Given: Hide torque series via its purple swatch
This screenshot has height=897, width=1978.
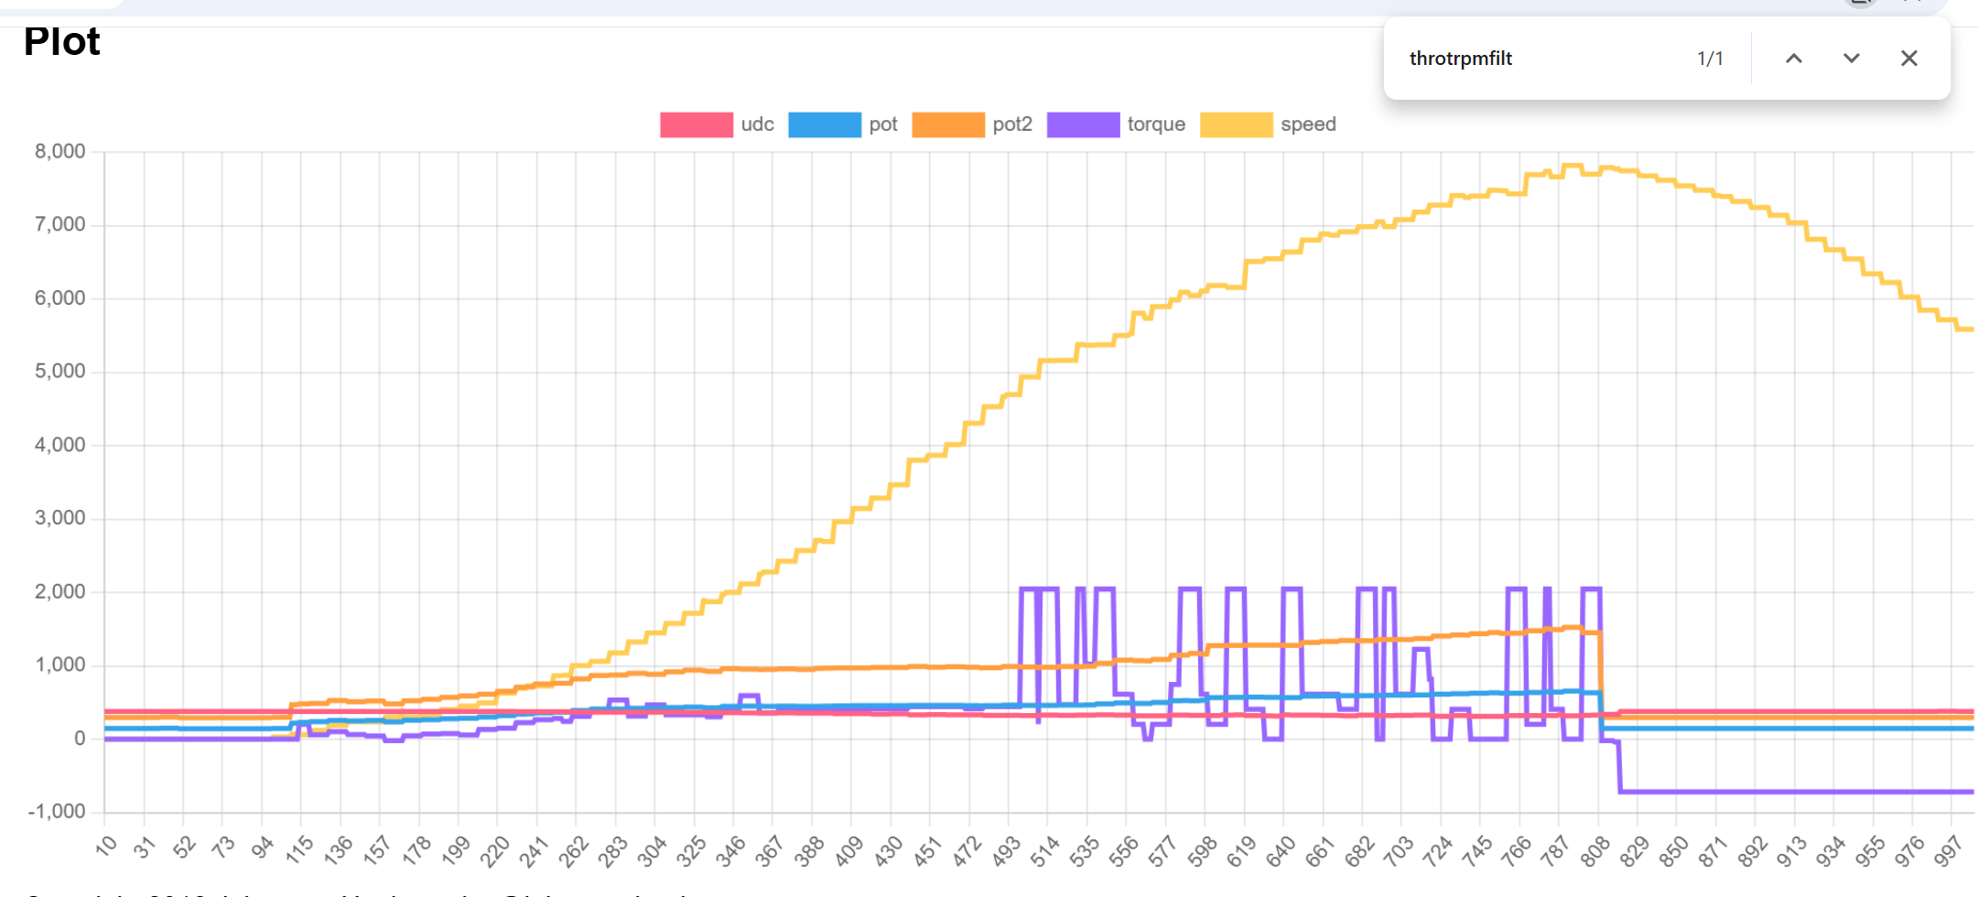Looking at the screenshot, I should (1082, 124).
